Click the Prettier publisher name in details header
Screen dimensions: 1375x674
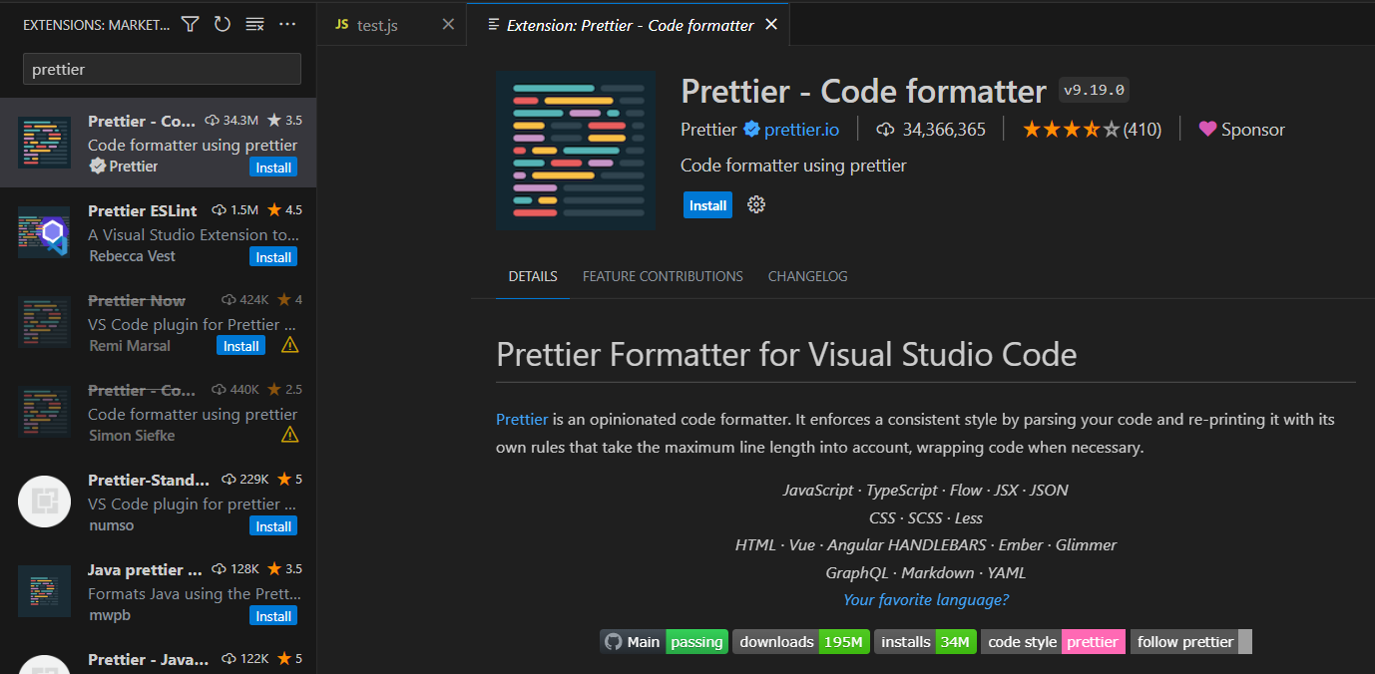(x=708, y=130)
